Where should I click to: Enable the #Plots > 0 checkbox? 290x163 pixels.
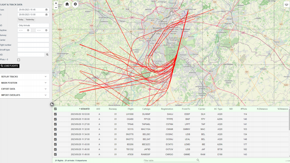click(x=18, y=60)
